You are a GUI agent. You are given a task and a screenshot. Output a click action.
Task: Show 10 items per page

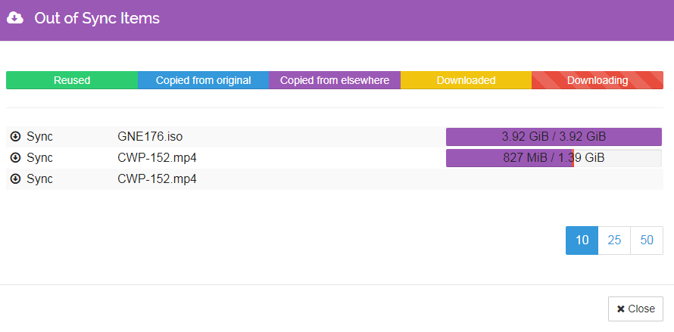[x=582, y=240]
